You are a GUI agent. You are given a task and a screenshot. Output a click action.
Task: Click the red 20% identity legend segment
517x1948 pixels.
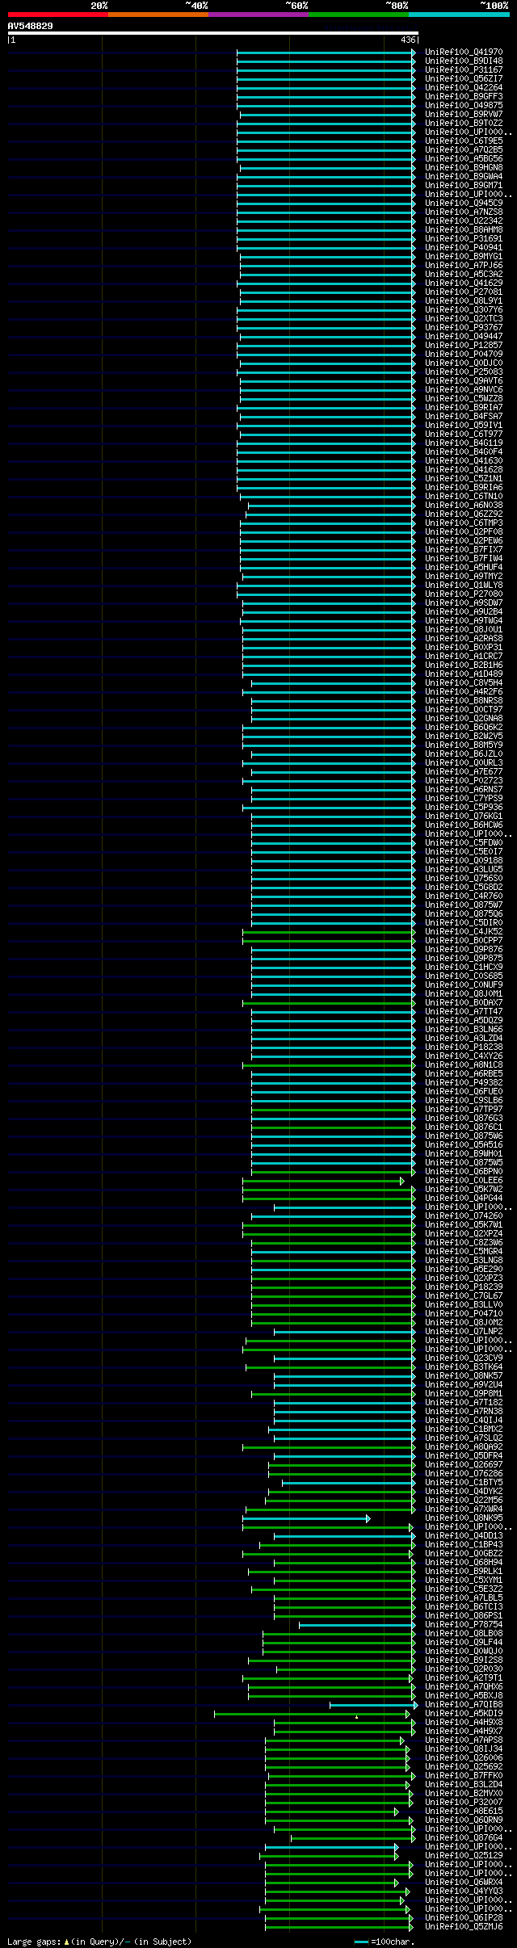coord(57,15)
